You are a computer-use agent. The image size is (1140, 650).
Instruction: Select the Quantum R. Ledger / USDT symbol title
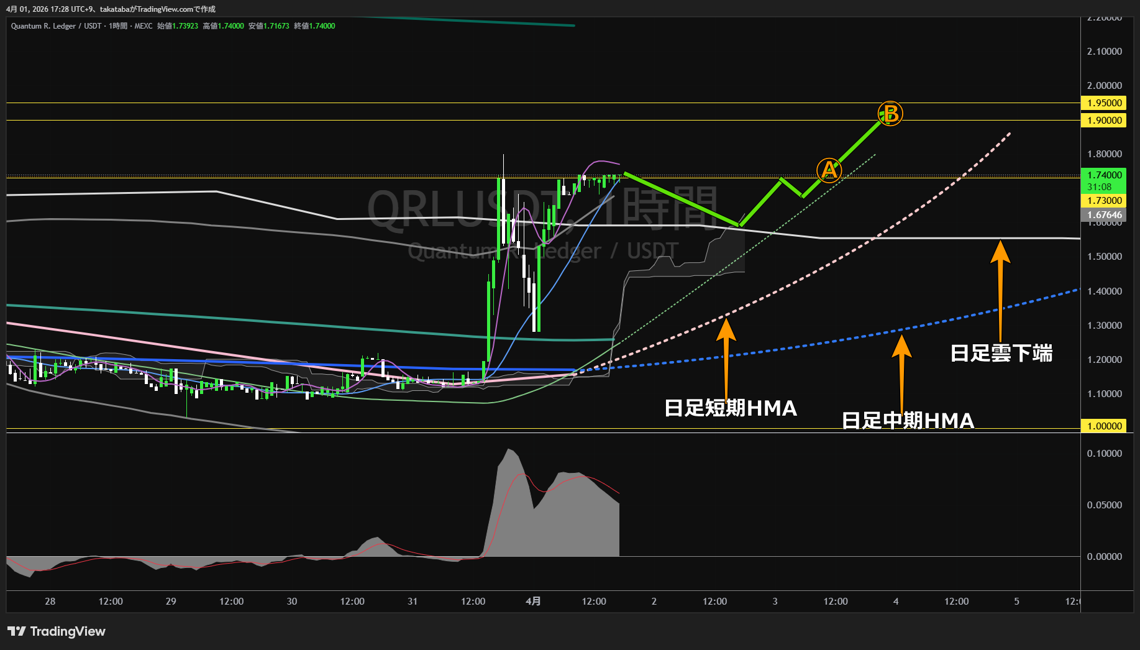pos(56,26)
